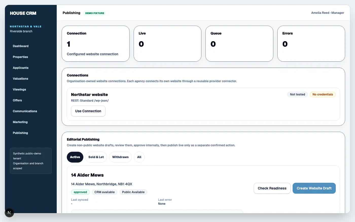This screenshot has height=222, width=355.
Task: Check Readiness for 14 Alder Mews
Action: pyautogui.click(x=272, y=188)
